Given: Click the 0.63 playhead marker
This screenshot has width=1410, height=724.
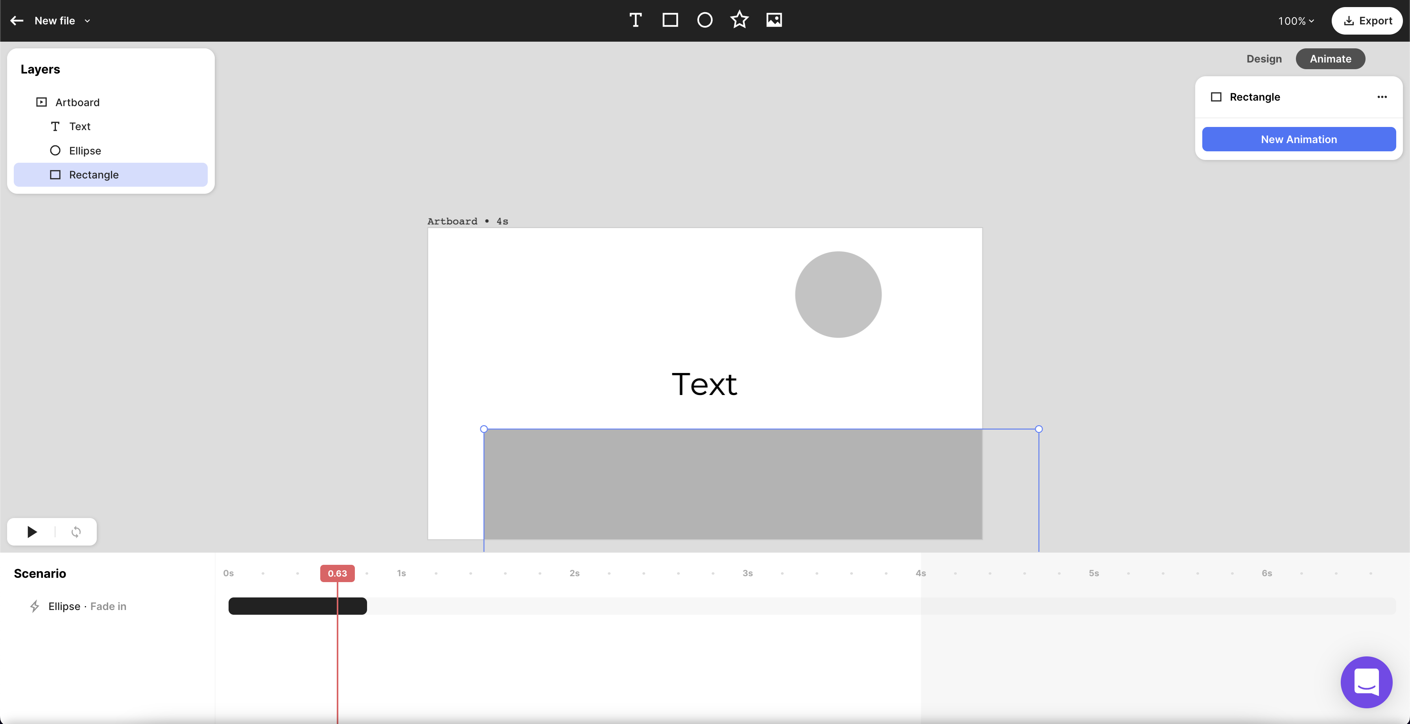Looking at the screenshot, I should pos(337,573).
